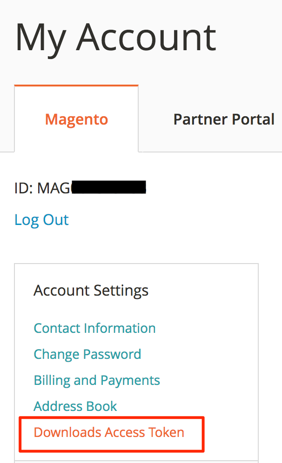Click the My Account page heading
282x463 pixels.
tap(115, 39)
